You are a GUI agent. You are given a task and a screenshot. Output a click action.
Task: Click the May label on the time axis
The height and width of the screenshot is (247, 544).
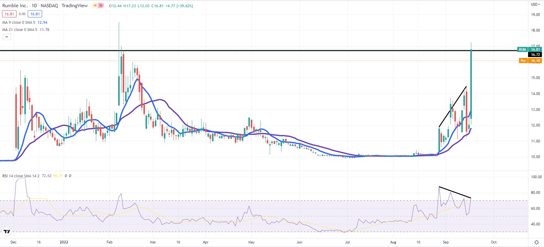(x=251, y=242)
